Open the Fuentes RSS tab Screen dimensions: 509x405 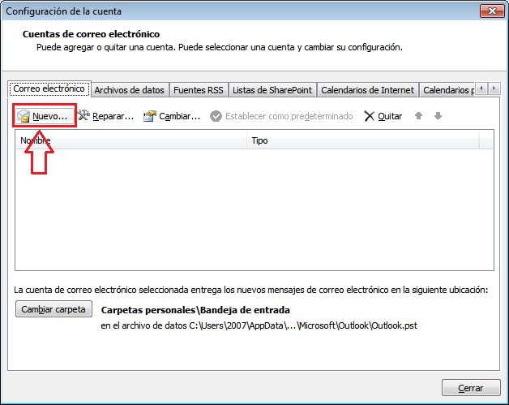click(x=199, y=90)
